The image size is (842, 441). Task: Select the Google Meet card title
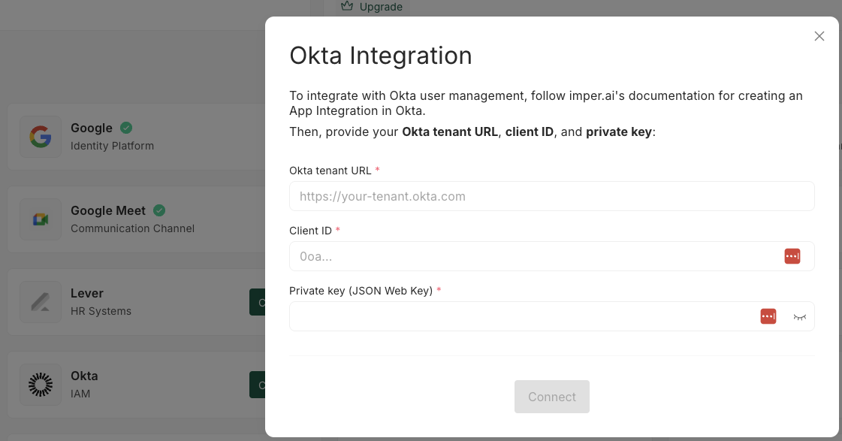pos(108,210)
